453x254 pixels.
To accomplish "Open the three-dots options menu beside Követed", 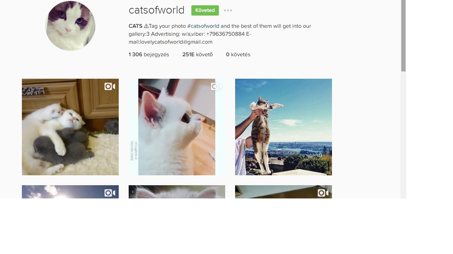I will pos(228,10).
